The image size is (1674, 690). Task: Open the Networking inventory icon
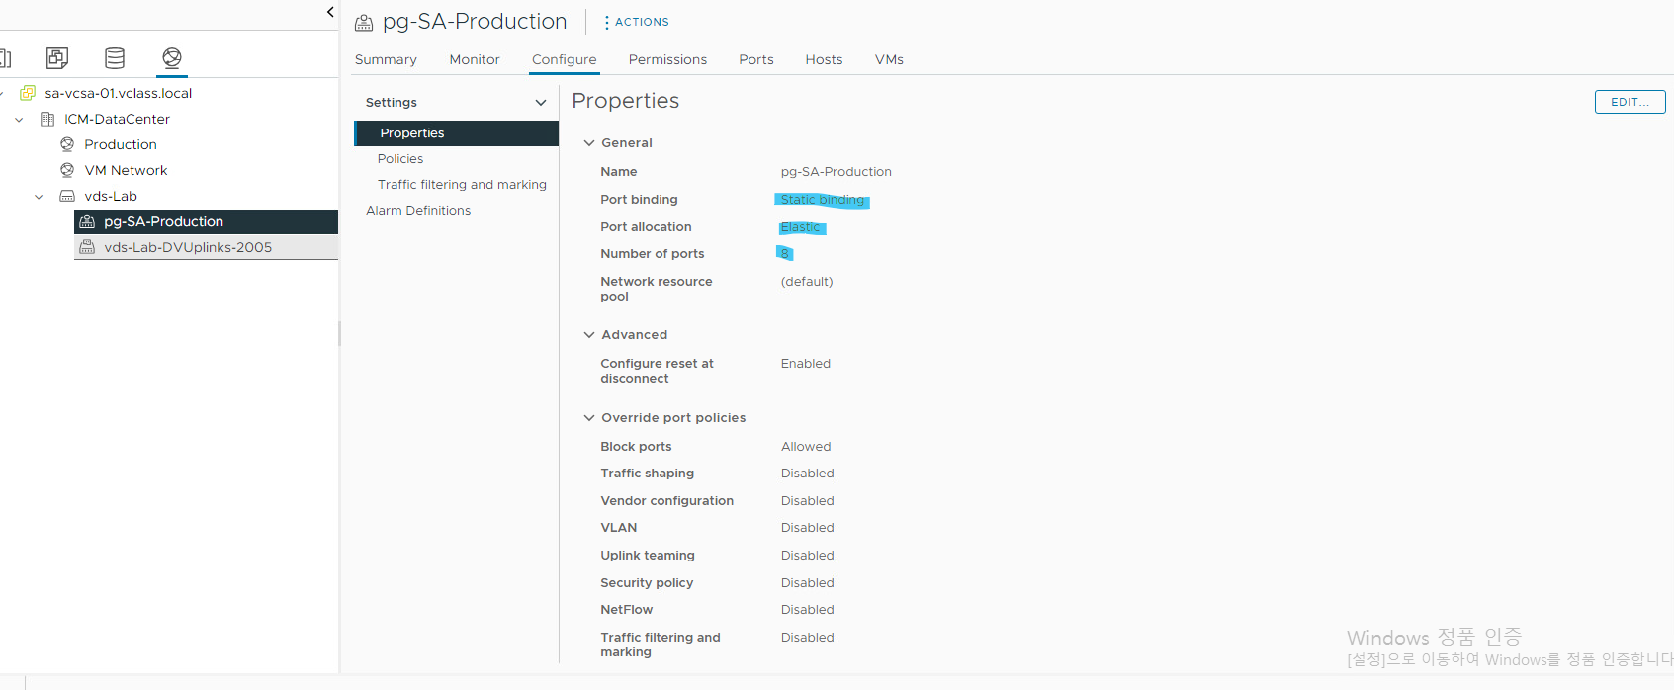coord(172,58)
